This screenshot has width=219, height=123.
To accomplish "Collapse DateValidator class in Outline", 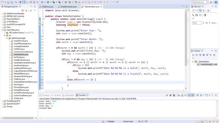I will (x=193, y=61).
